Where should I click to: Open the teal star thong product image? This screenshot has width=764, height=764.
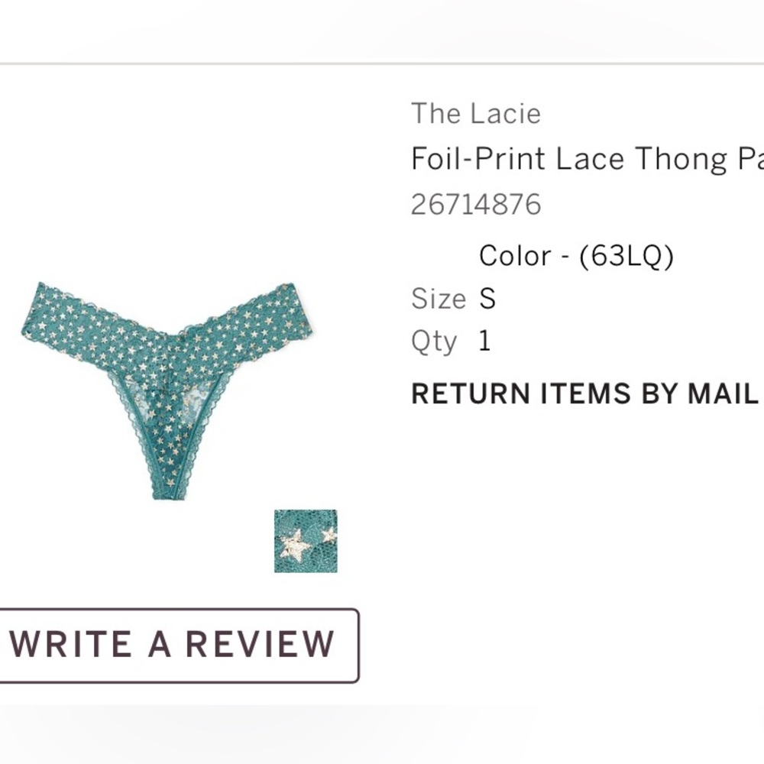168,390
